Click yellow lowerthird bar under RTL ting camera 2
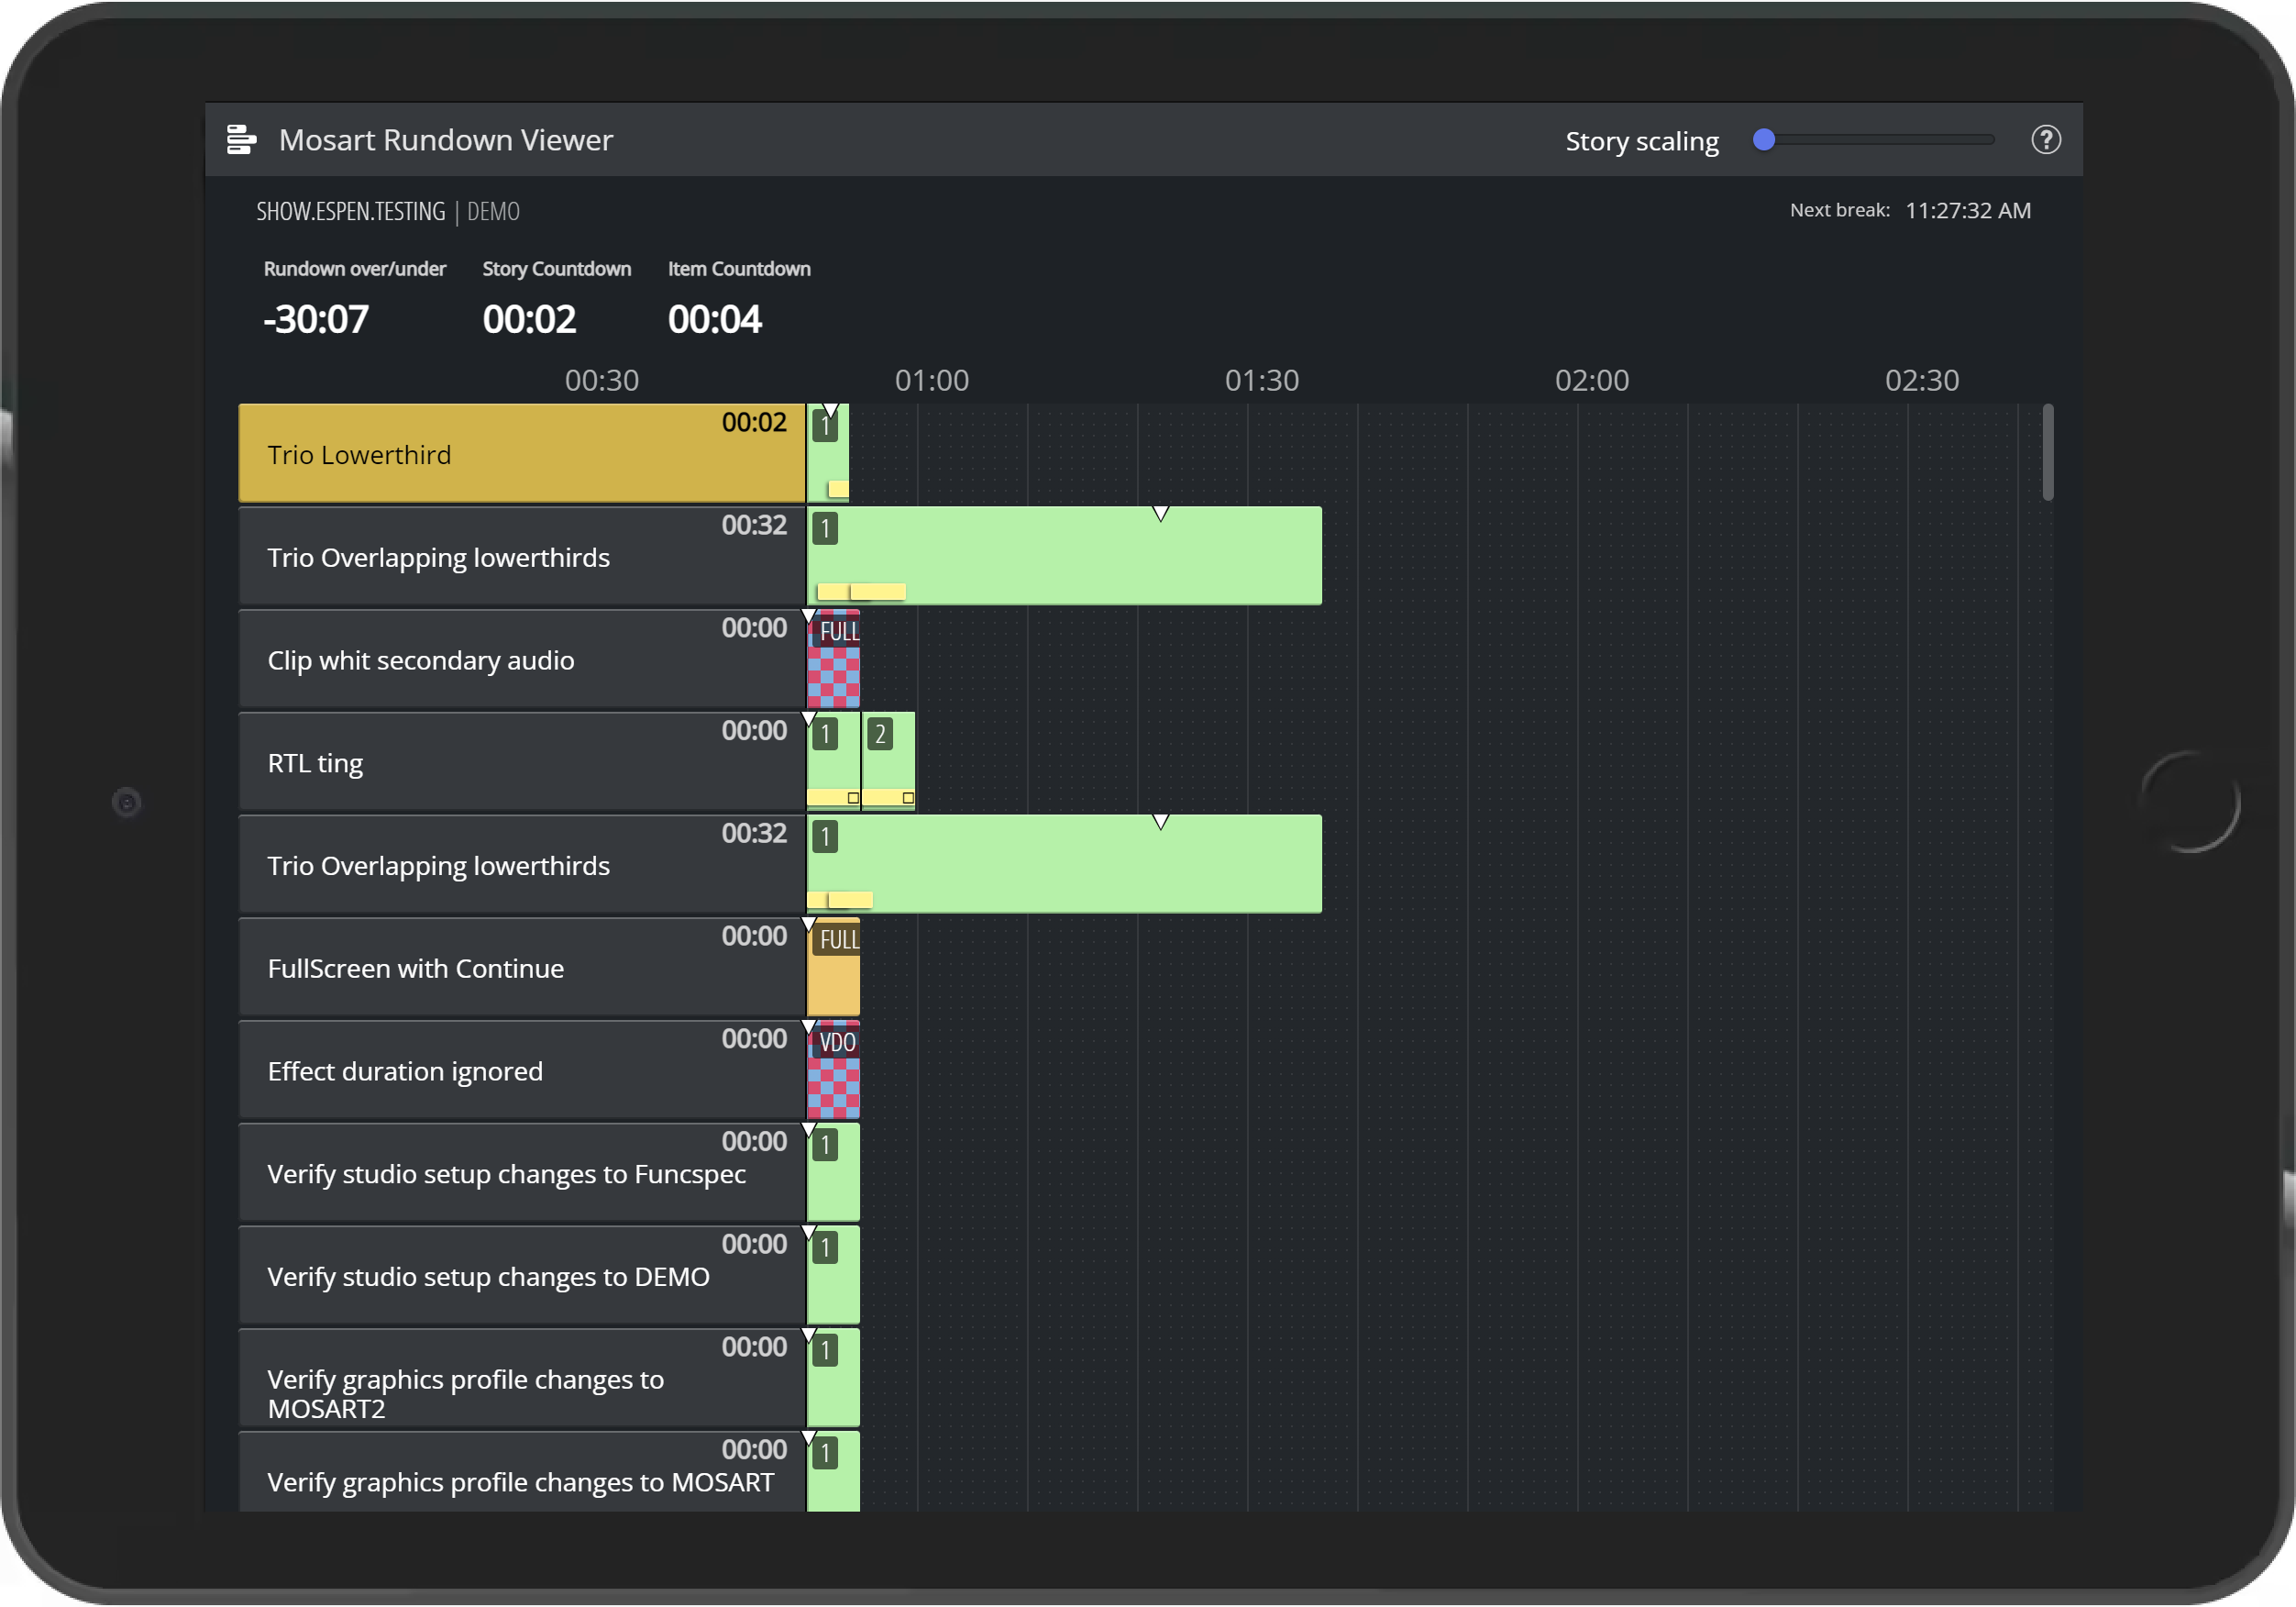 pyautogui.click(x=888, y=797)
